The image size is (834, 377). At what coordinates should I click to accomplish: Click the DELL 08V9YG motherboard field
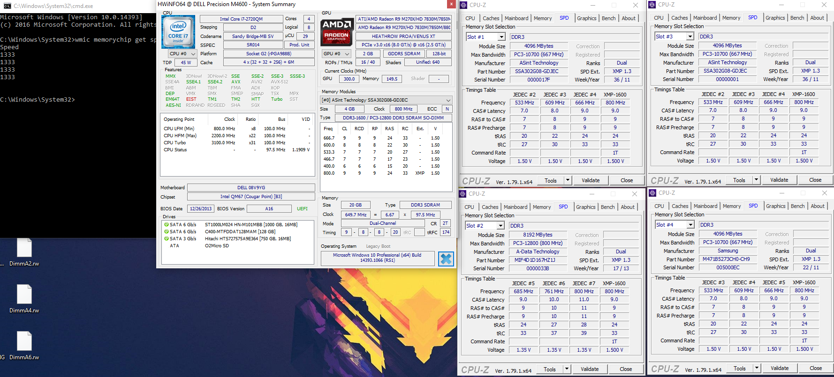(x=251, y=188)
